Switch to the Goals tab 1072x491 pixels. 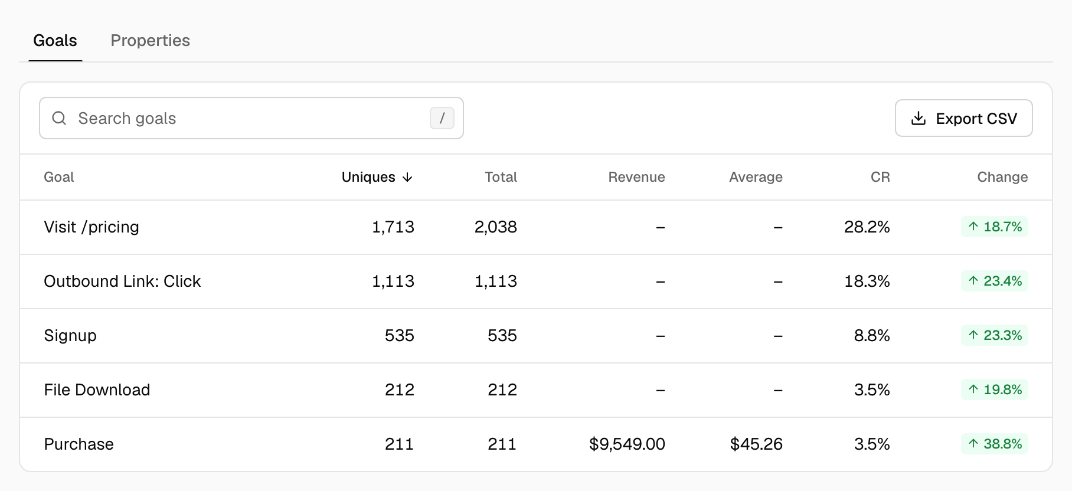(x=55, y=41)
